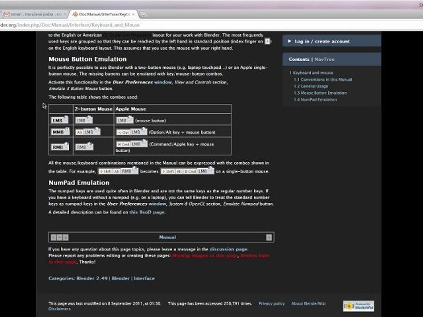This screenshot has width=423, height=317.
Task: Close the Gmail tab
Action: point(65,14)
